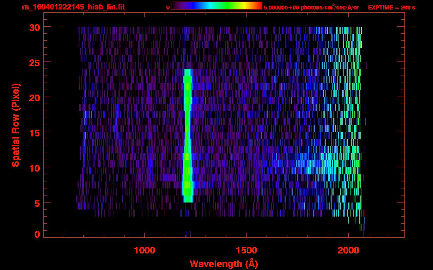This screenshot has width=433, height=270.
Task: Click the bright green emission line near 1216 Å
Action: [x=188, y=136]
